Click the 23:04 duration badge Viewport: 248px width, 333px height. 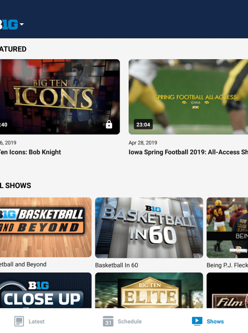143,124
